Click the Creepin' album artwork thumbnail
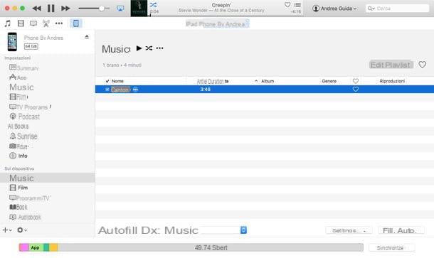434x258 pixels. (x=139, y=9)
